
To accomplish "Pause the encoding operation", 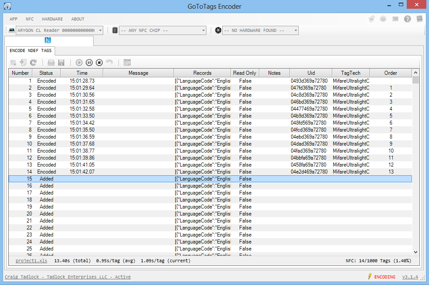I will click(x=89, y=63).
